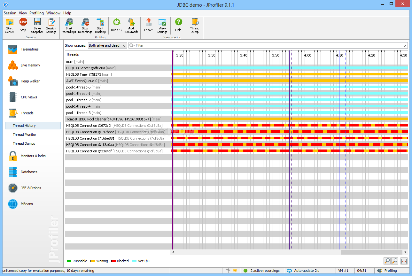
Task: Click the 2 active recordings indicator
Action: point(262,271)
